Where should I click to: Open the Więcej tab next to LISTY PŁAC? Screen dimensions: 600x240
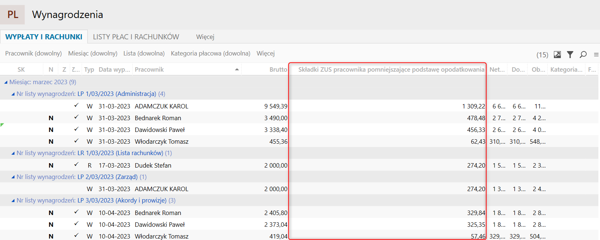(205, 37)
